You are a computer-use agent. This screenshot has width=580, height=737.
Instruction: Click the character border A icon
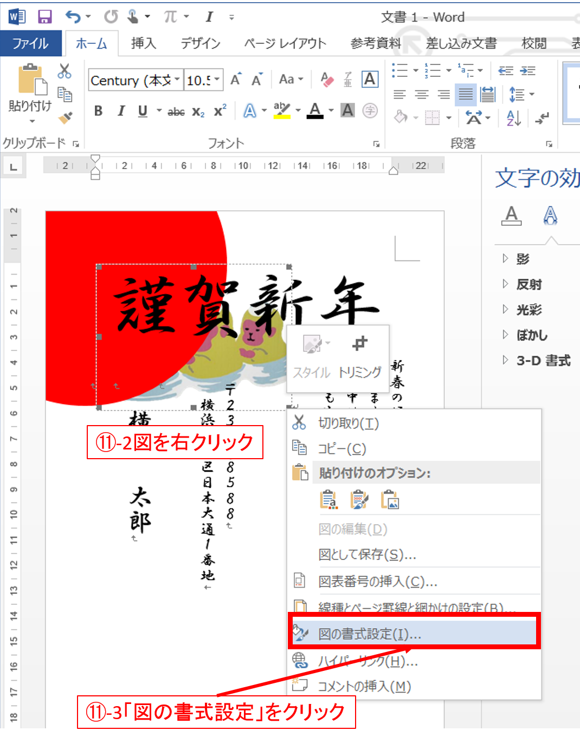point(370,80)
